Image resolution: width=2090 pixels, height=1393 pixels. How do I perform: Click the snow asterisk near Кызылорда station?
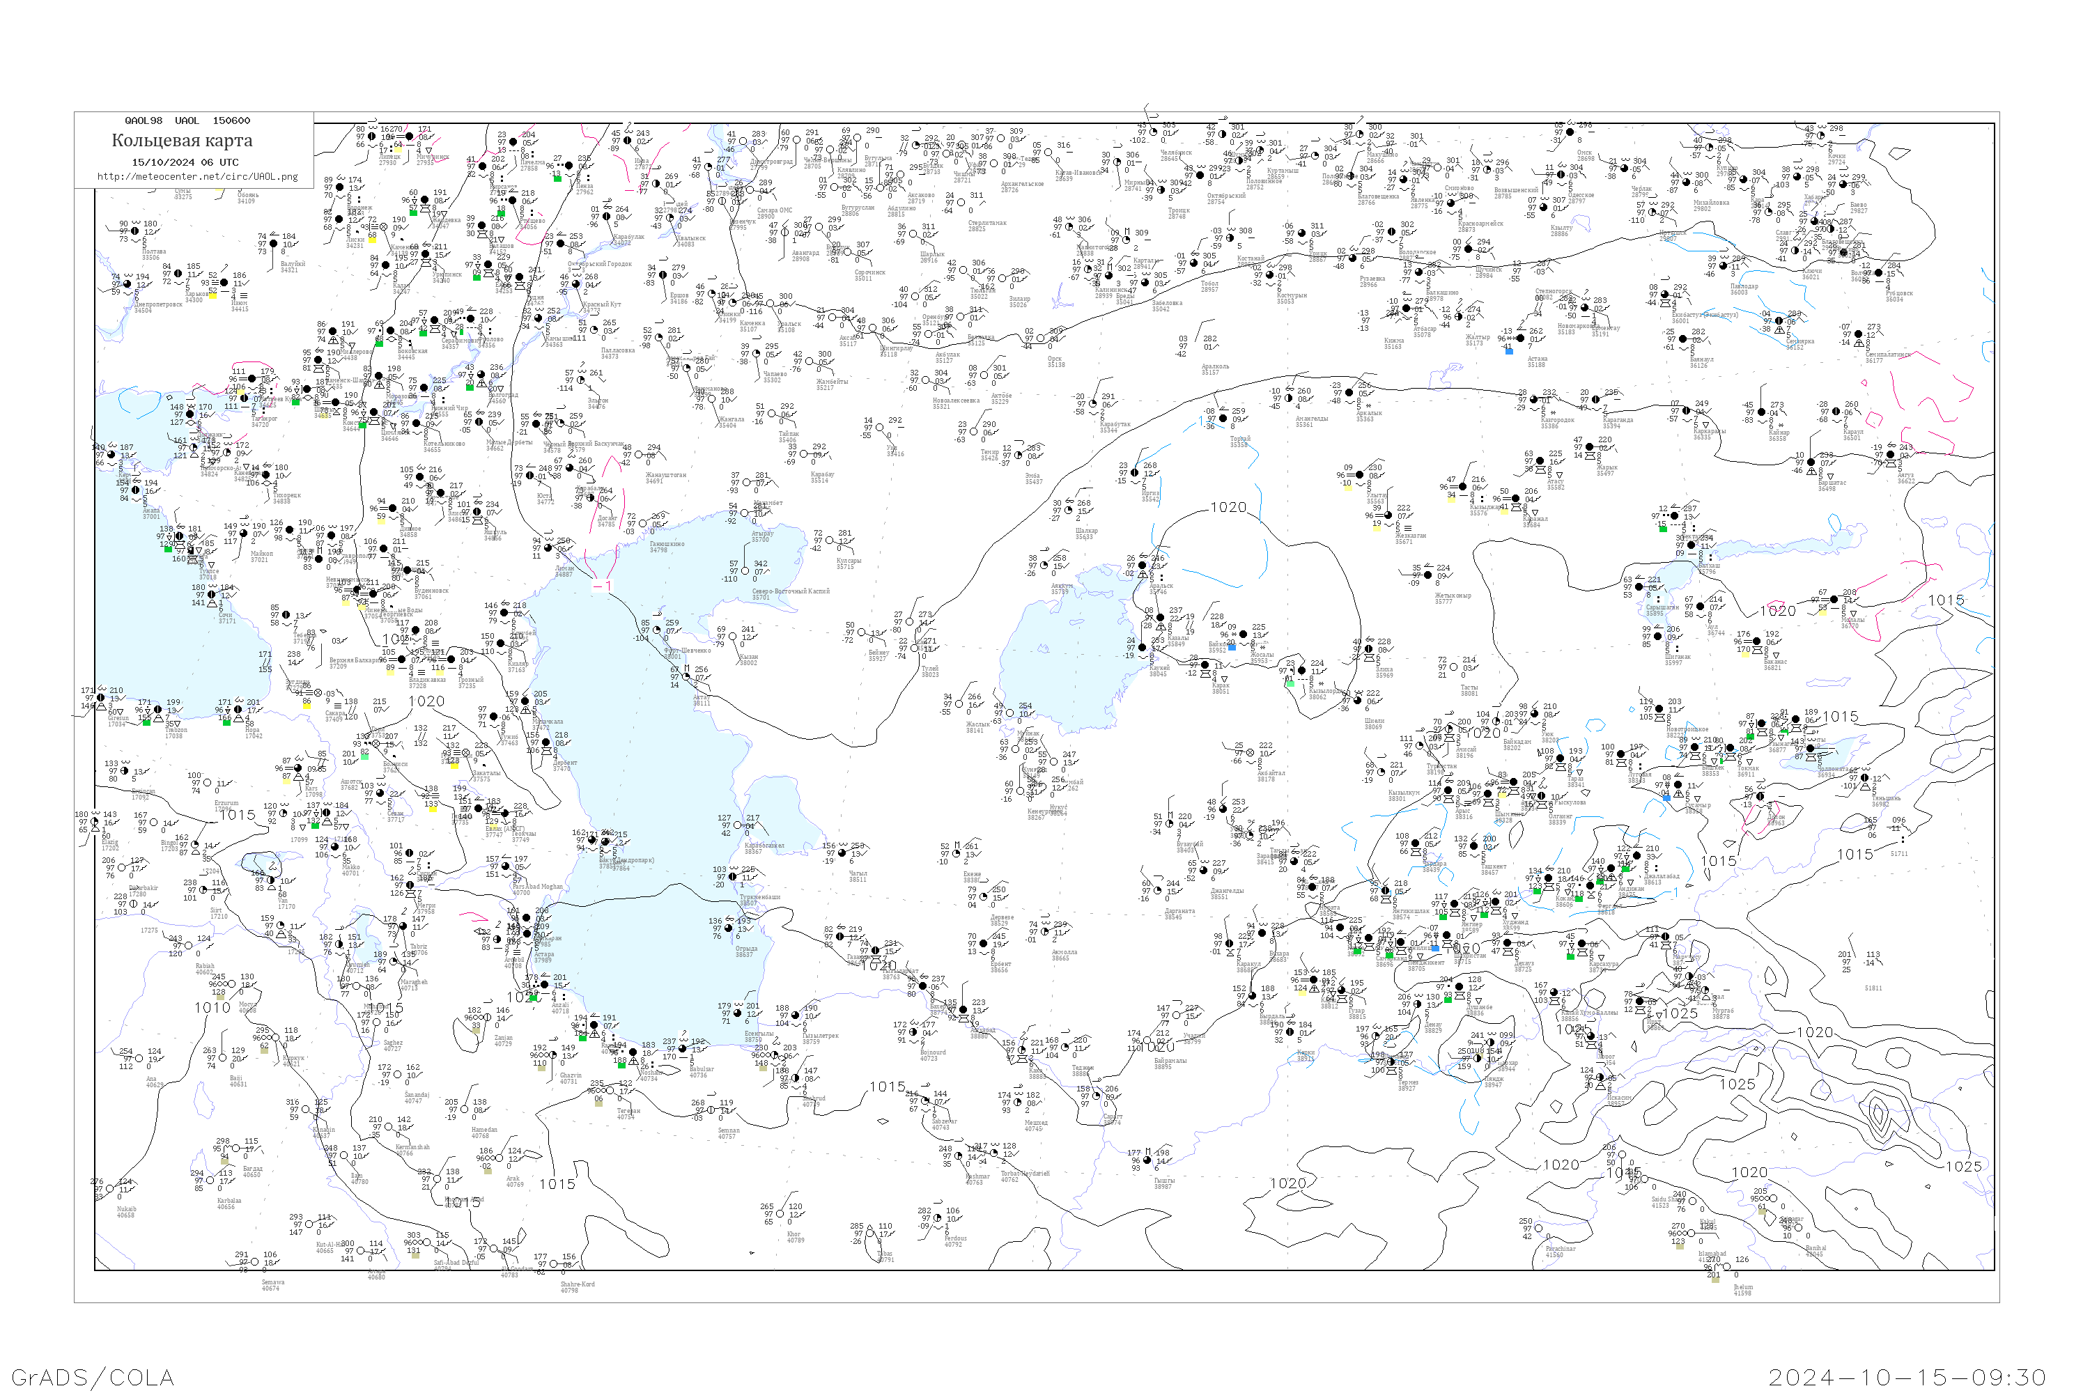point(1322,684)
